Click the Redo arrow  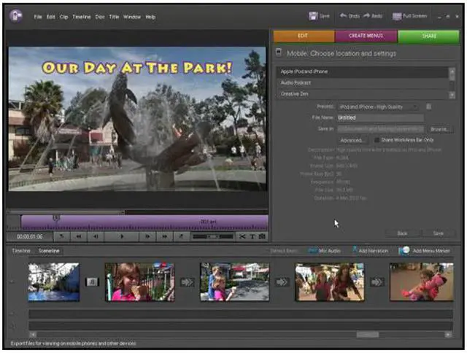366,15
